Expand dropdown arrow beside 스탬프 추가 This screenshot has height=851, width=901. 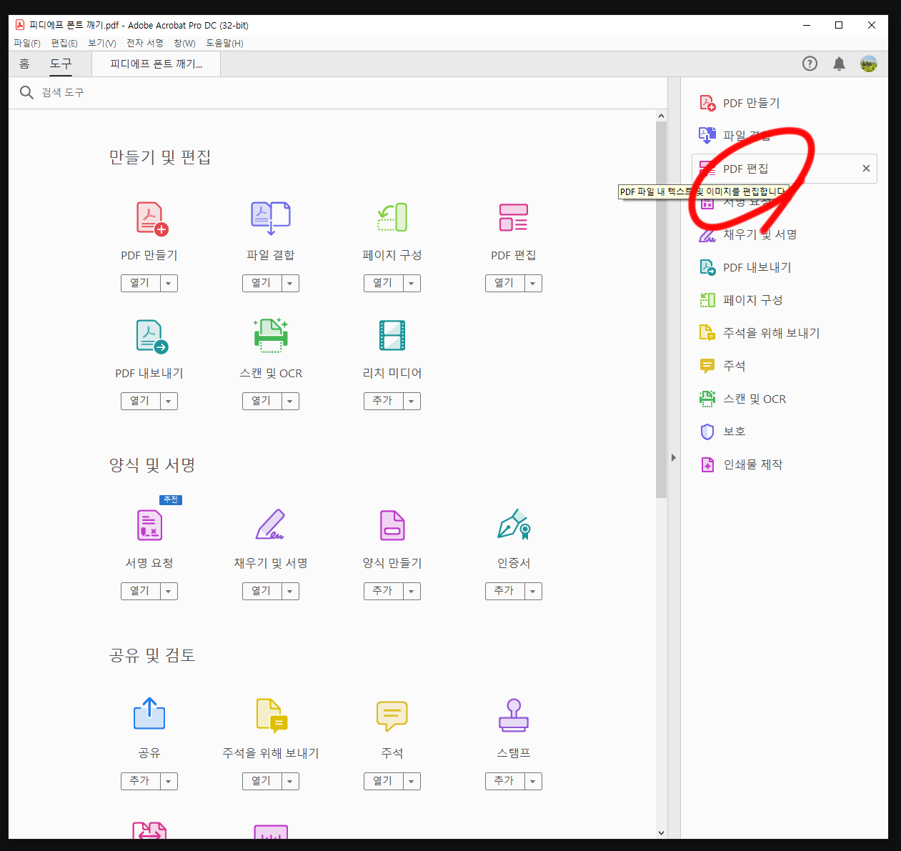pyautogui.click(x=533, y=781)
